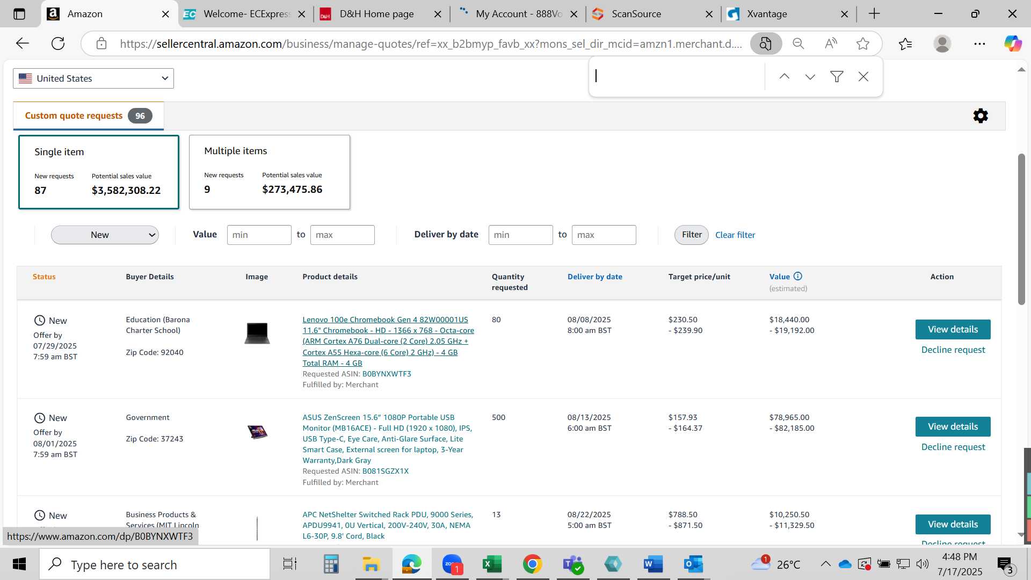Click Deliver by date max field
Screen dimensions: 1031x580
click(604, 235)
